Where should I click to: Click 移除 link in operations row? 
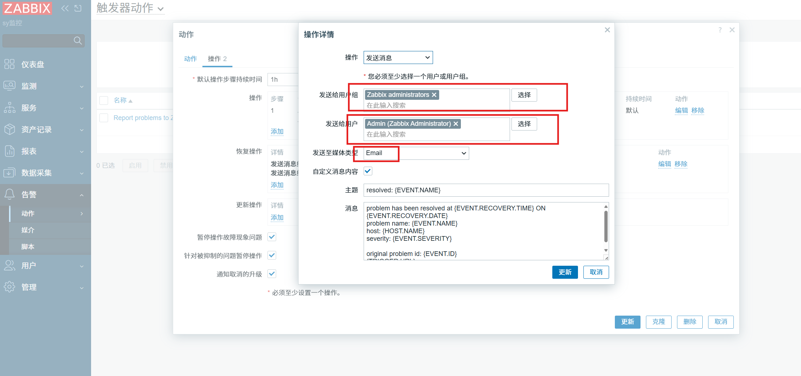[698, 110]
